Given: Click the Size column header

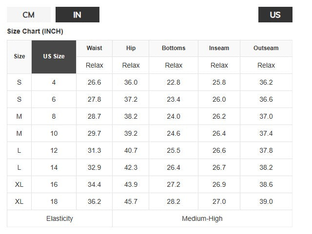Looking at the screenshot, I should 19,56.
